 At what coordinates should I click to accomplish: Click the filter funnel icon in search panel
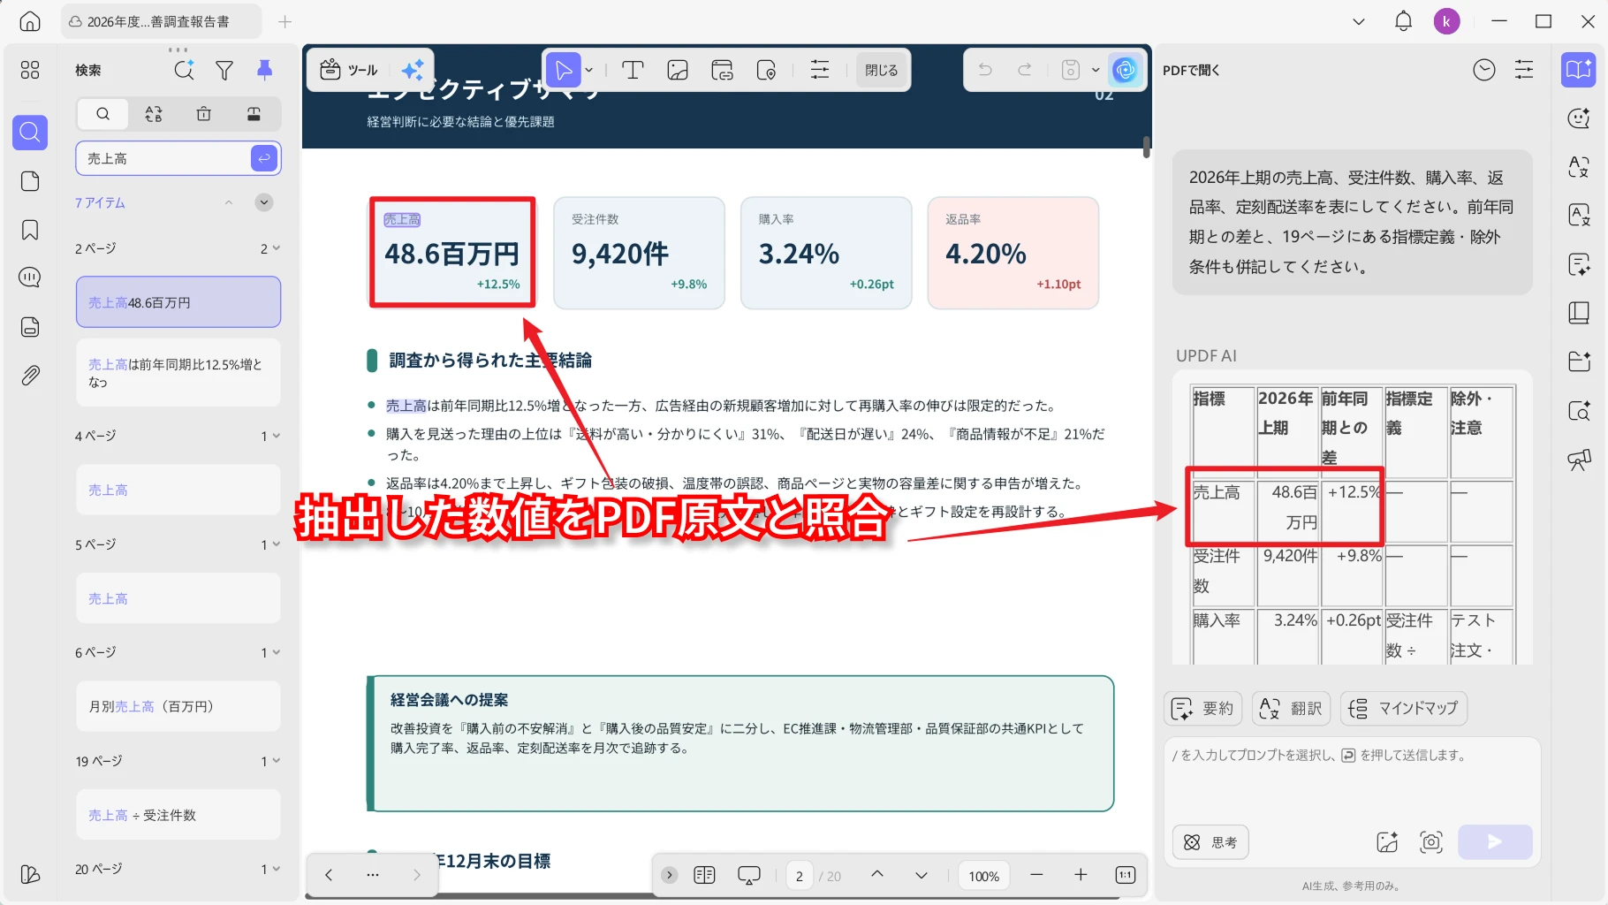224,70
